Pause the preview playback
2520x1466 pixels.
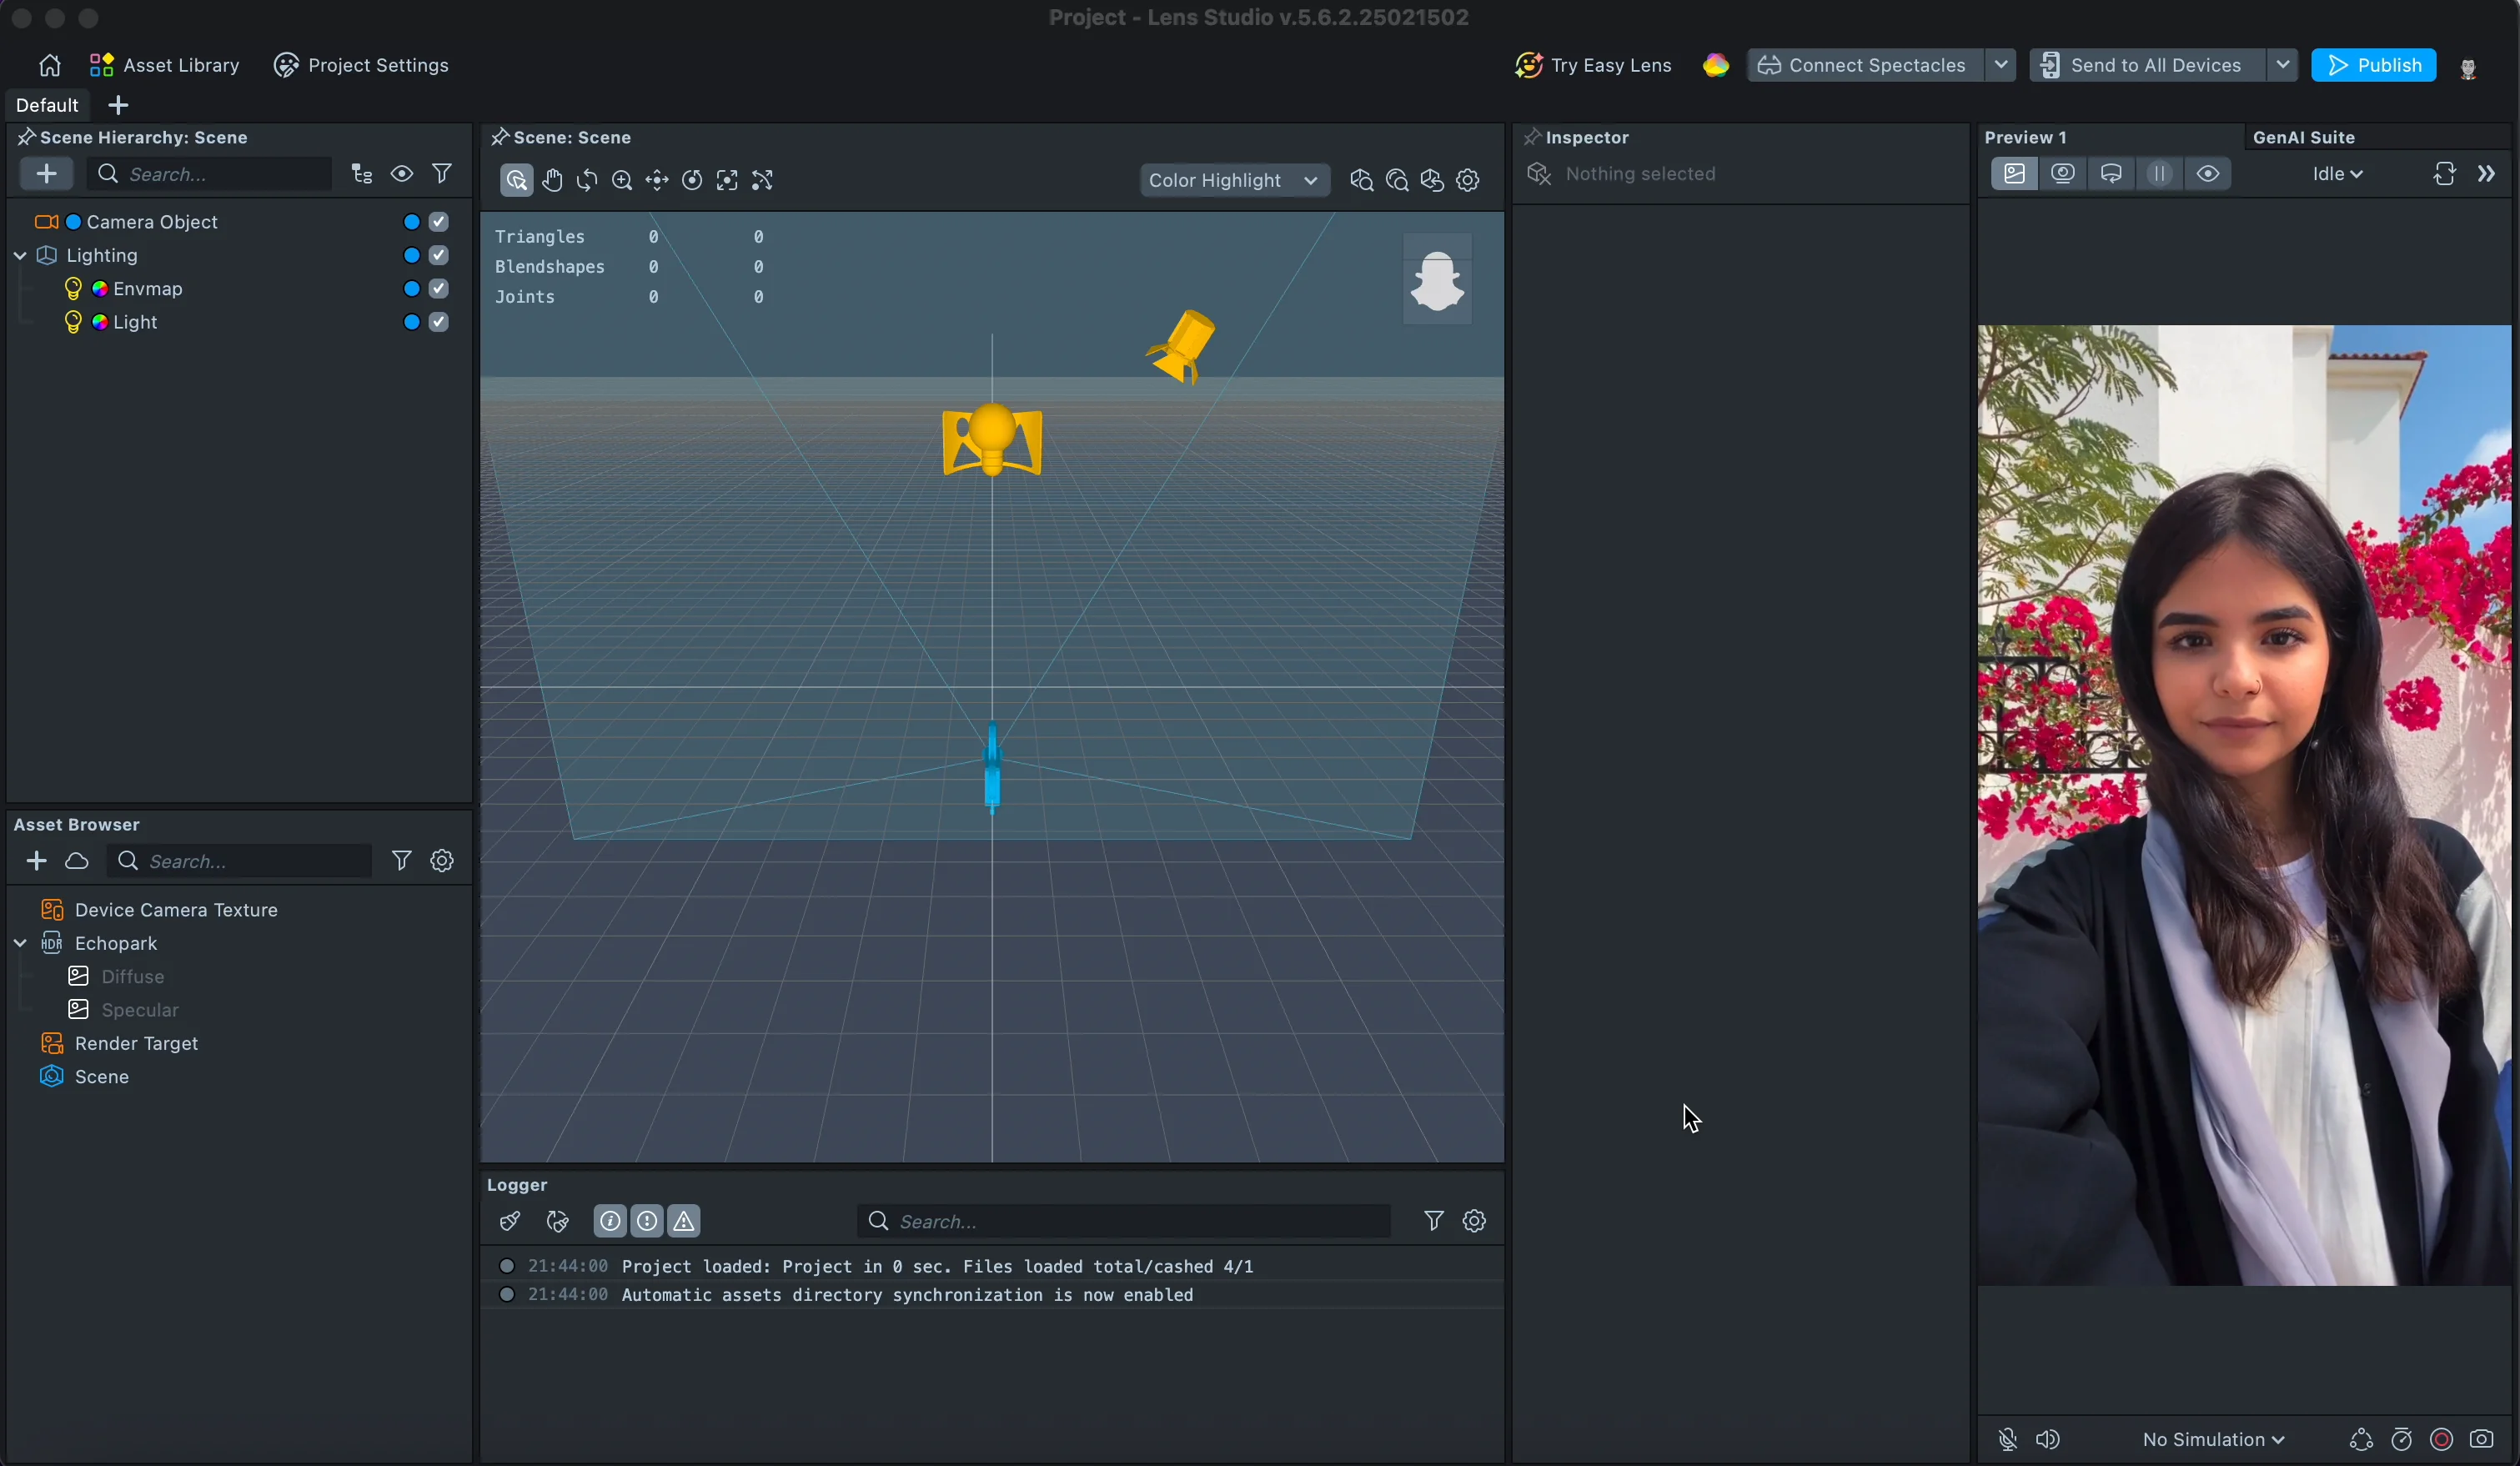click(x=2161, y=173)
